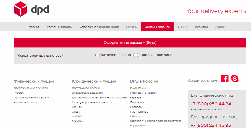Click the phone number +7 (800) 250 44 34
This screenshot has width=251, height=128.
click(211, 104)
